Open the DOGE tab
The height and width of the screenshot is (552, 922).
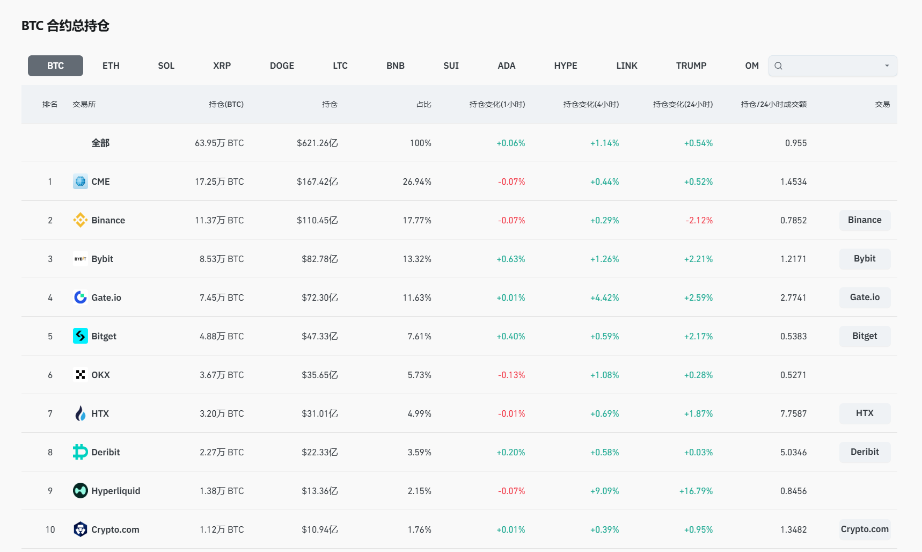282,66
